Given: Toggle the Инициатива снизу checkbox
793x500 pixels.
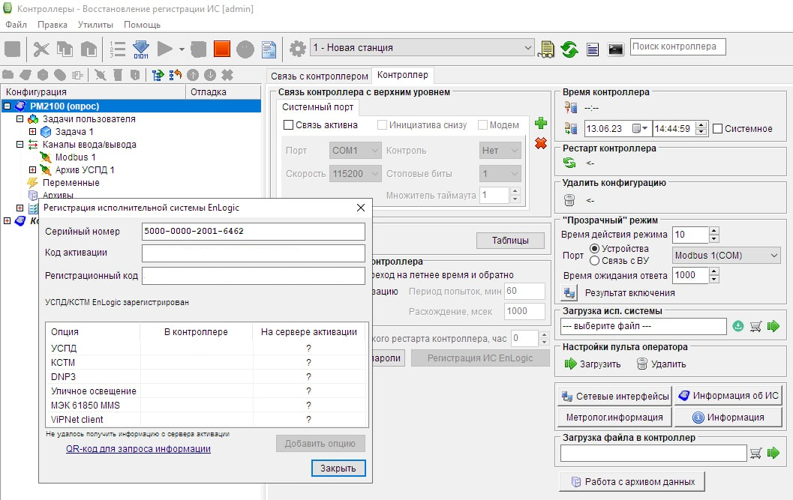Looking at the screenshot, I should click(x=383, y=125).
